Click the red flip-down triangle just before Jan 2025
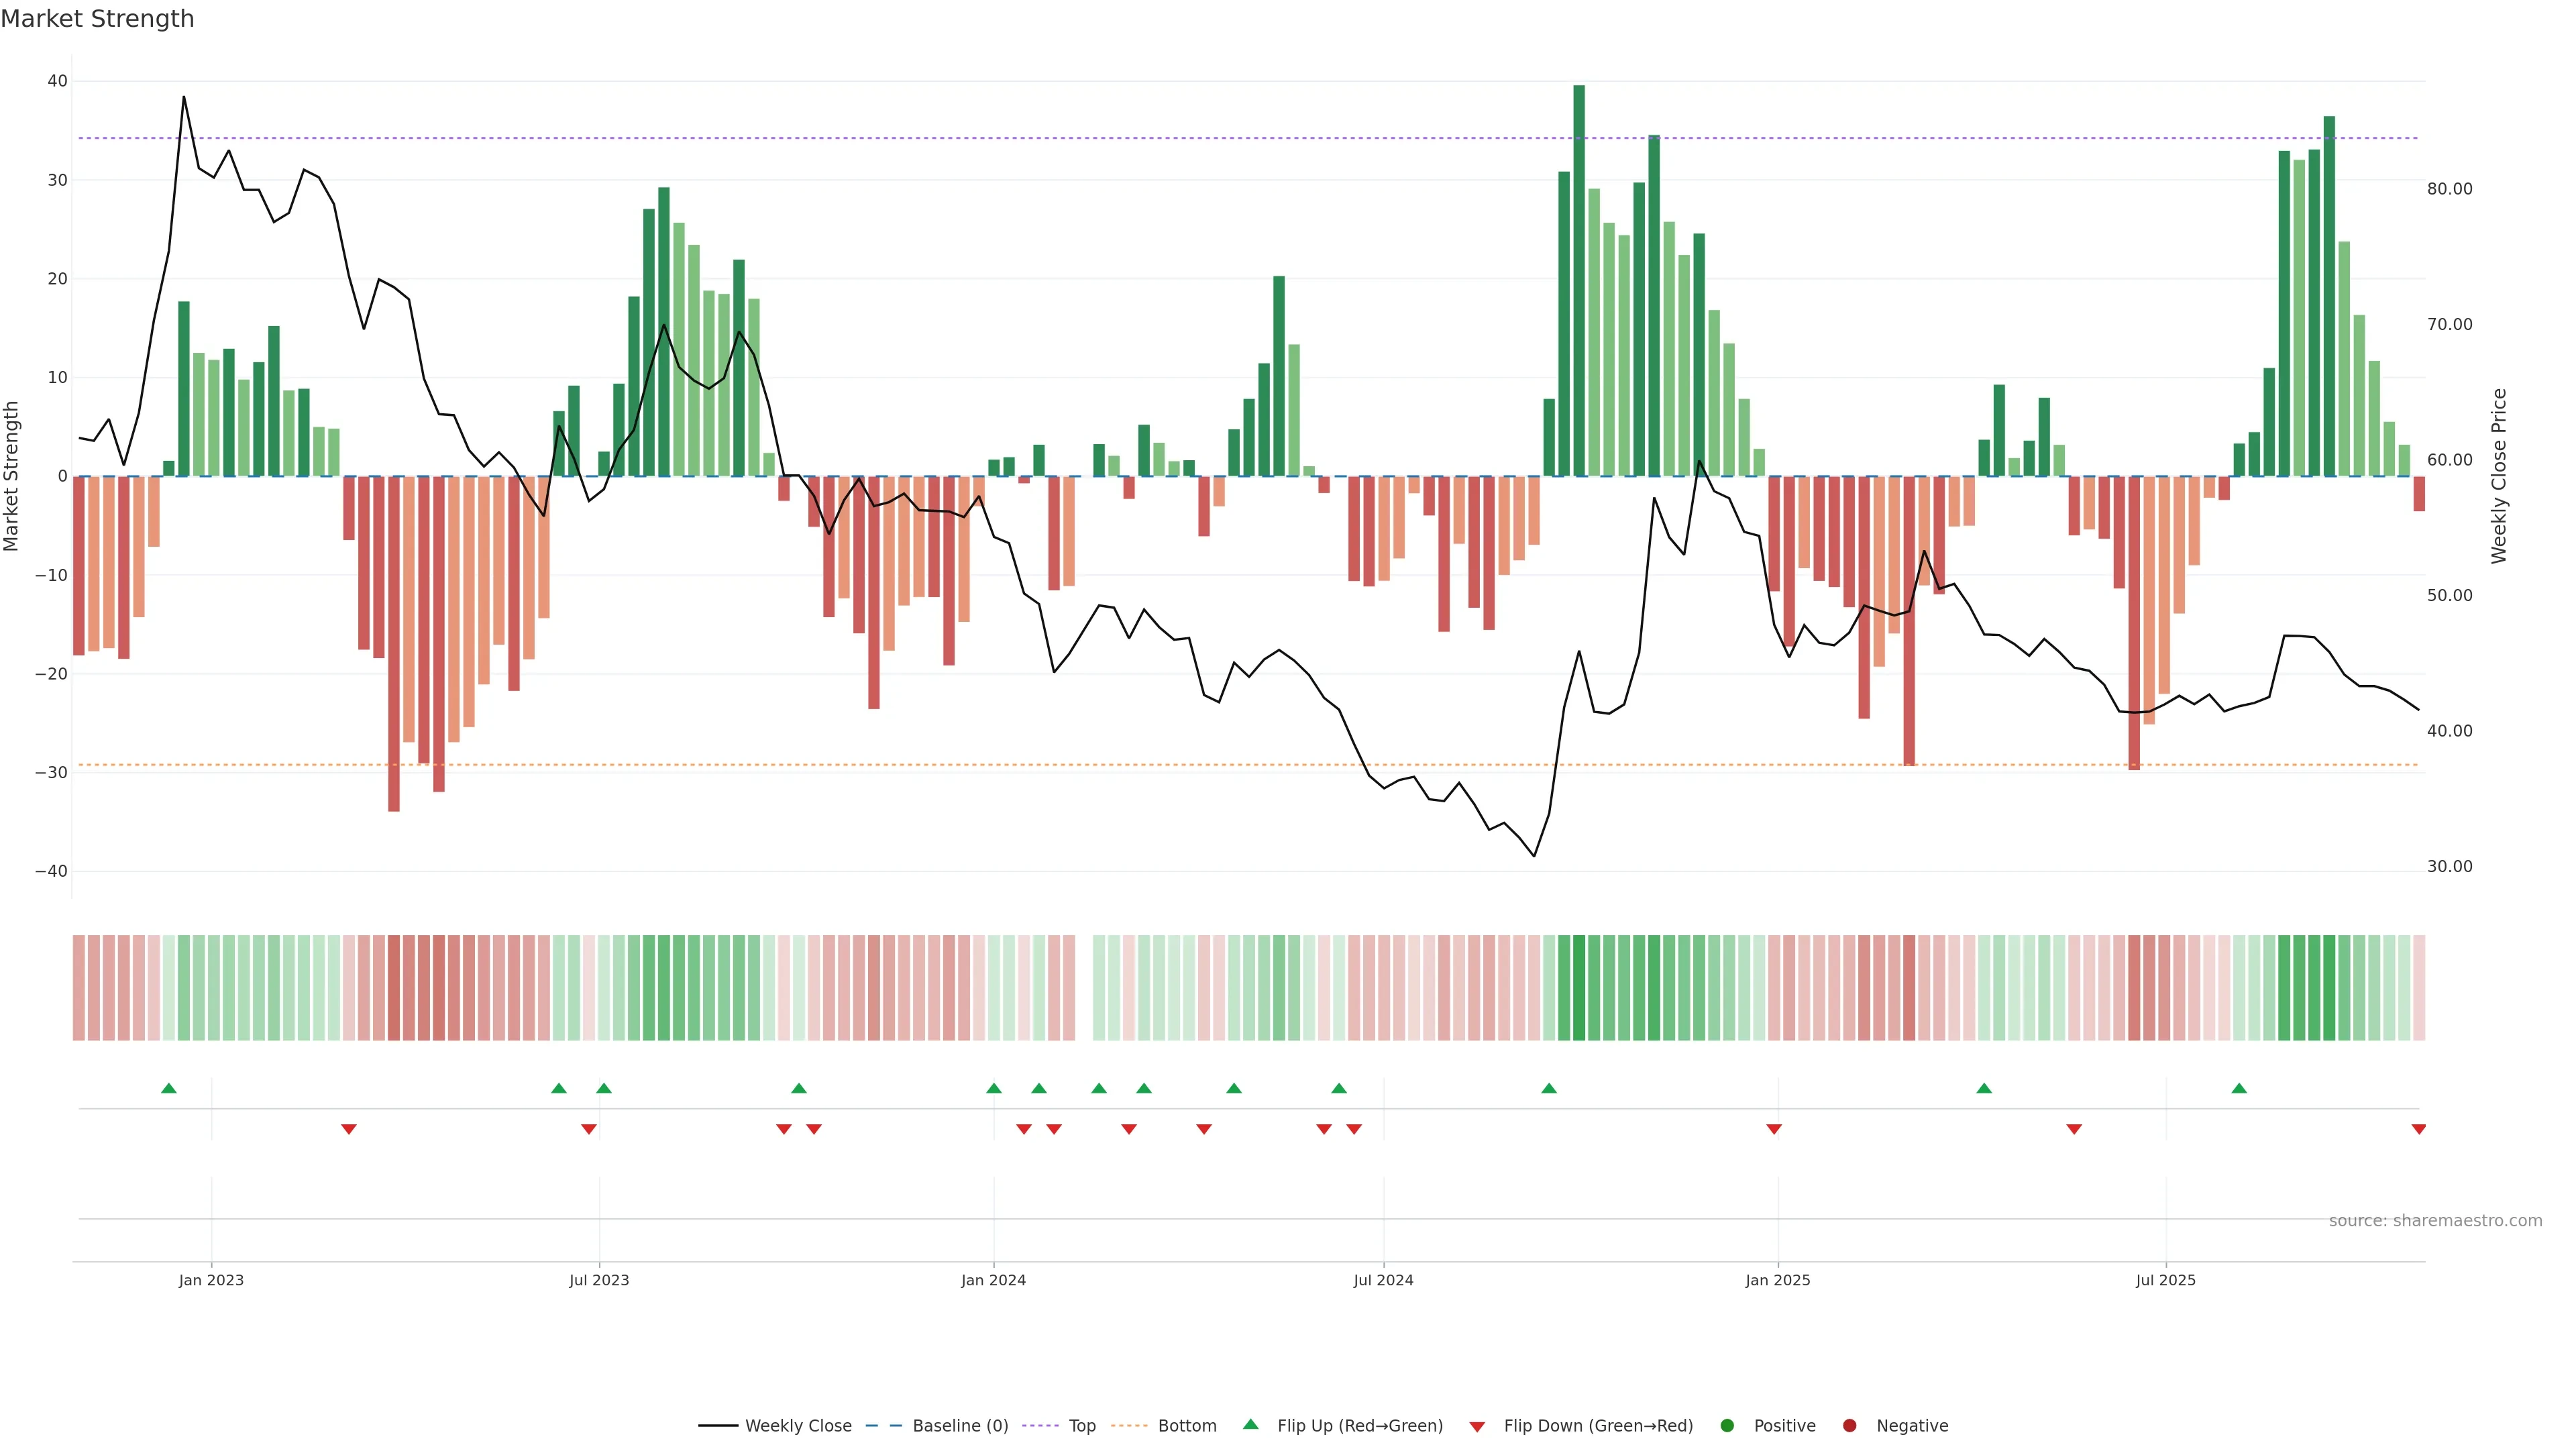Screen dimensions: 2576x1449 (x=1774, y=1129)
